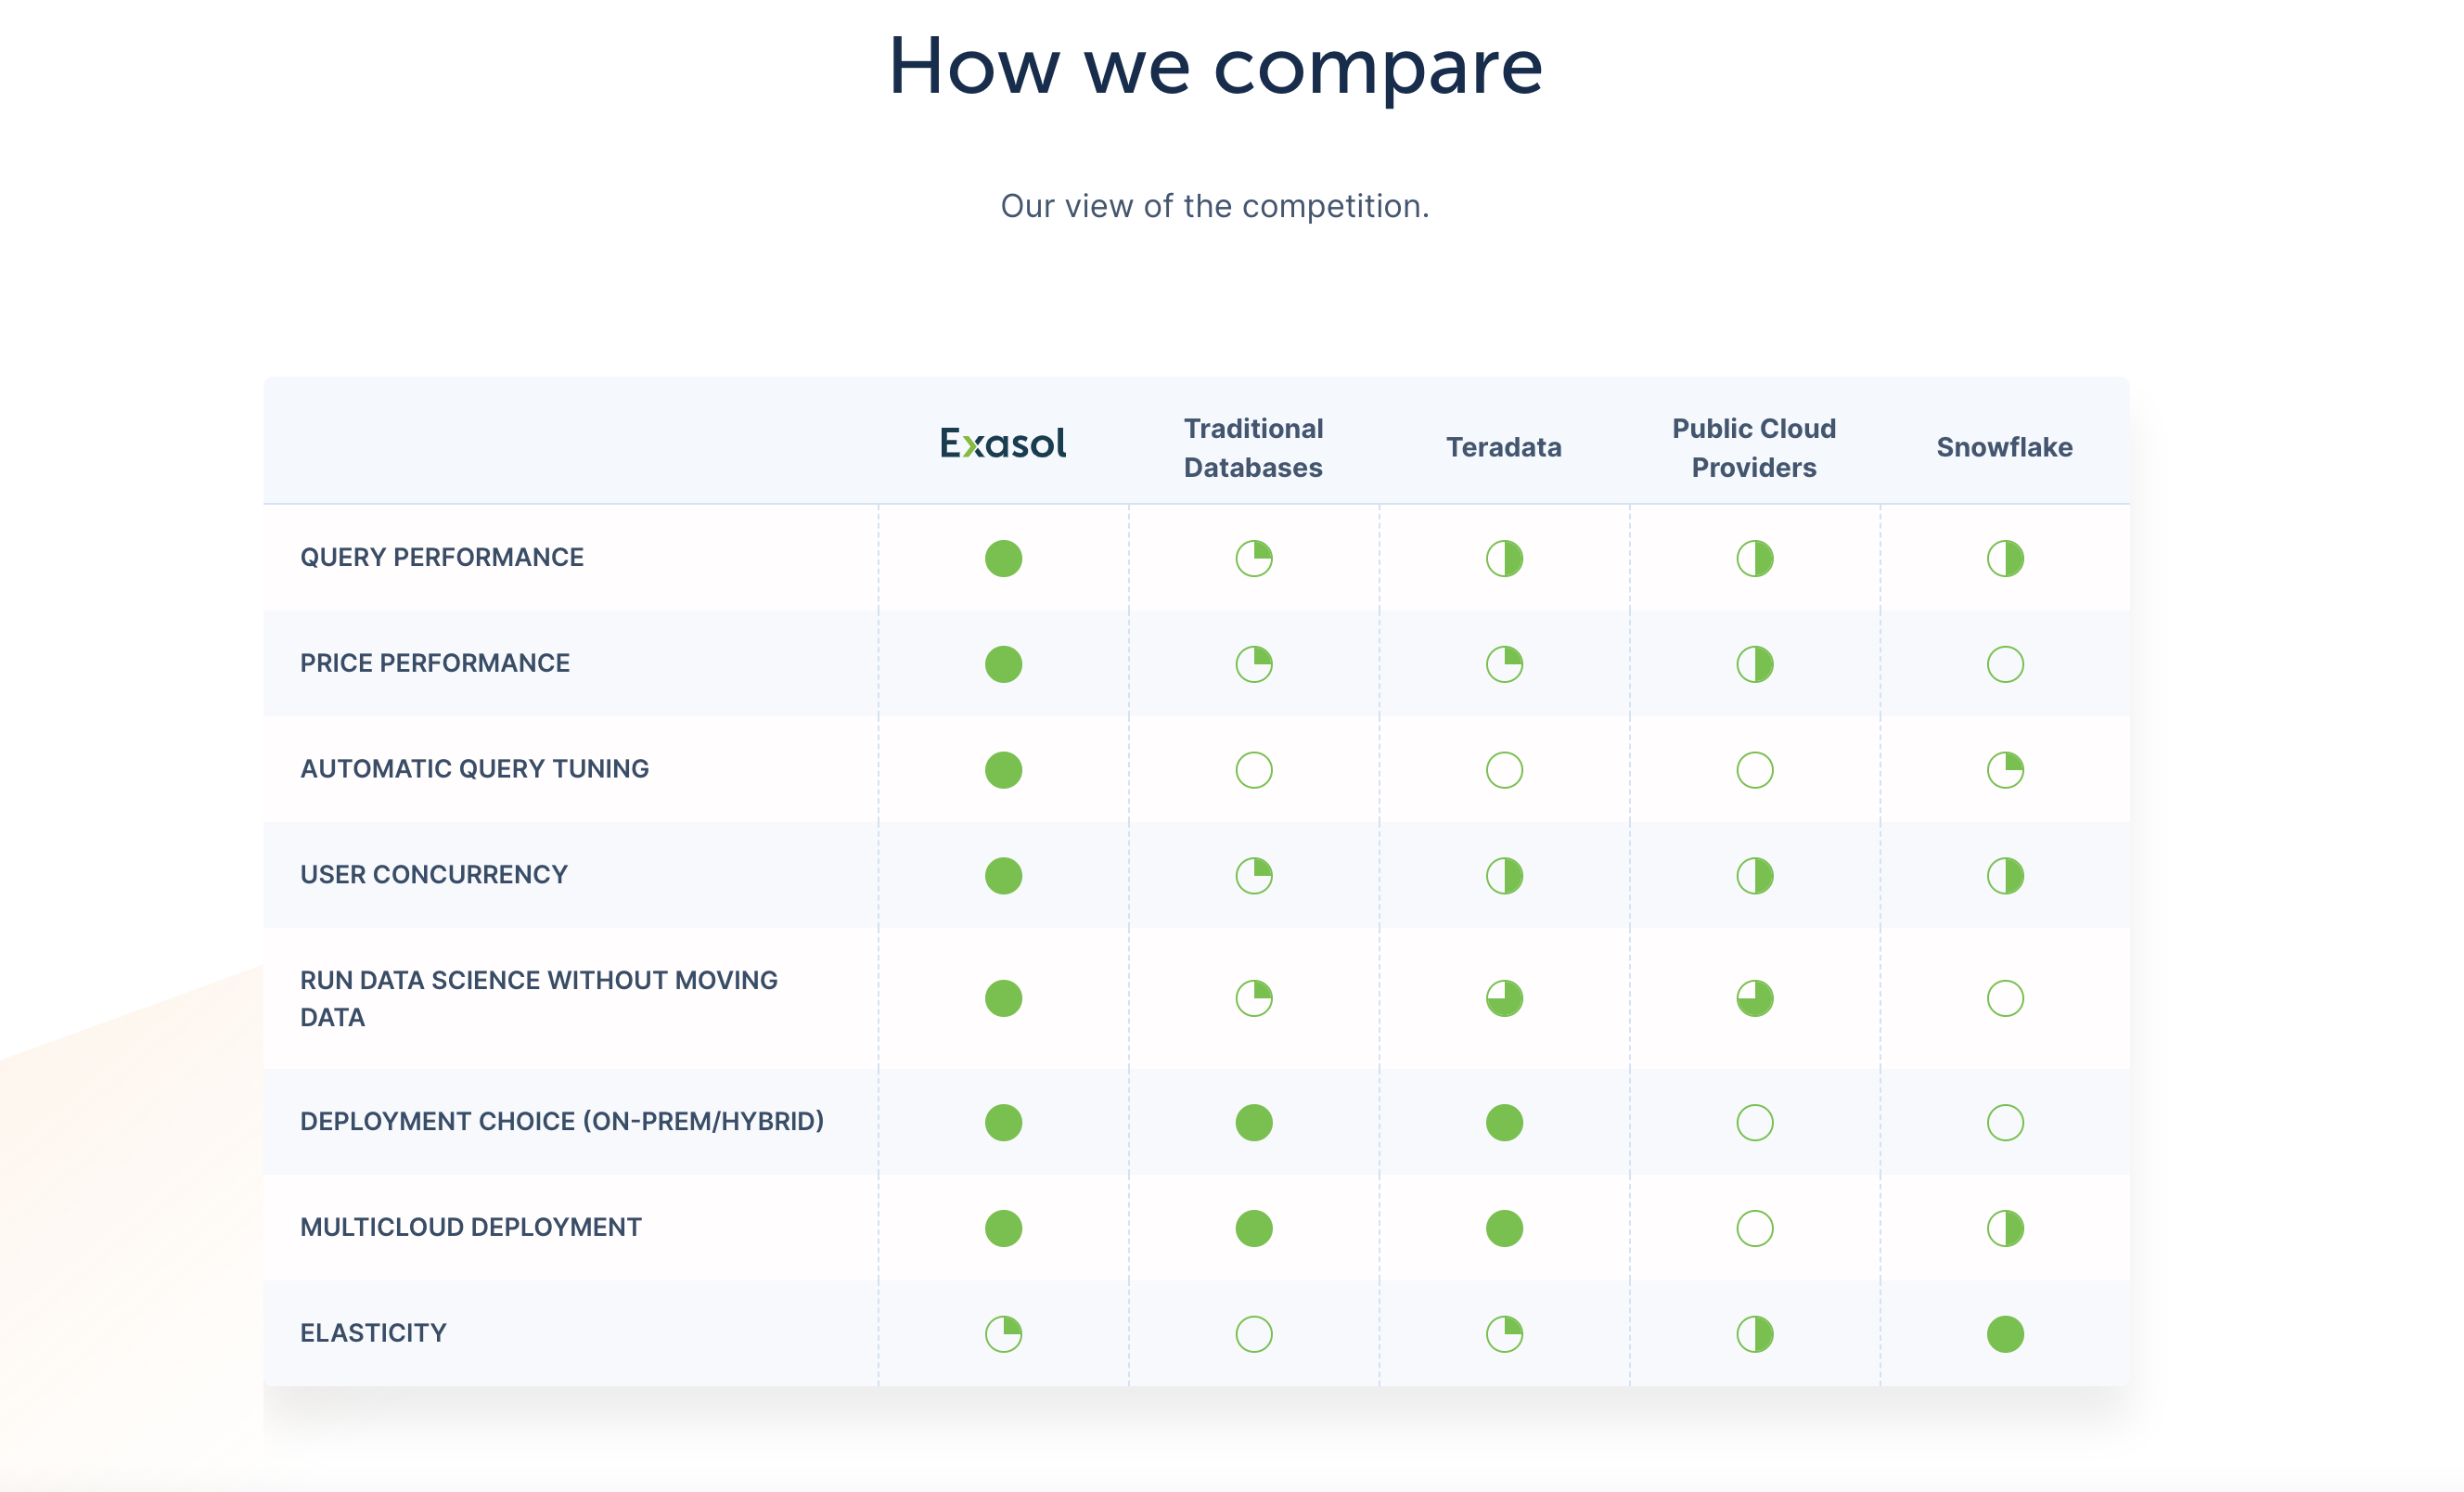Click the Exasol logo in table header
The image size is (2464, 1492).
click(x=1003, y=443)
